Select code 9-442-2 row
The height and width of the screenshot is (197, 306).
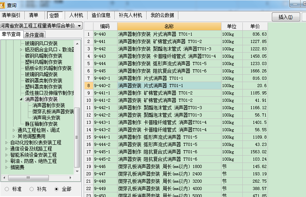point(105,115)
